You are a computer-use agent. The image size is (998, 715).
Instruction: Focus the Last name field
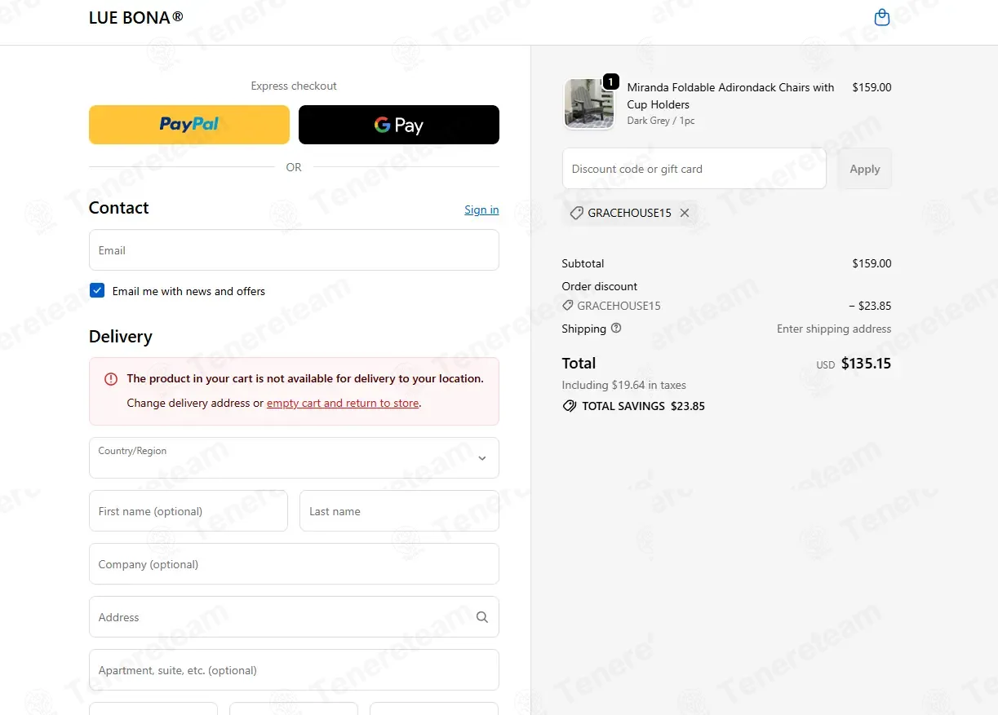tap(399, 510)
